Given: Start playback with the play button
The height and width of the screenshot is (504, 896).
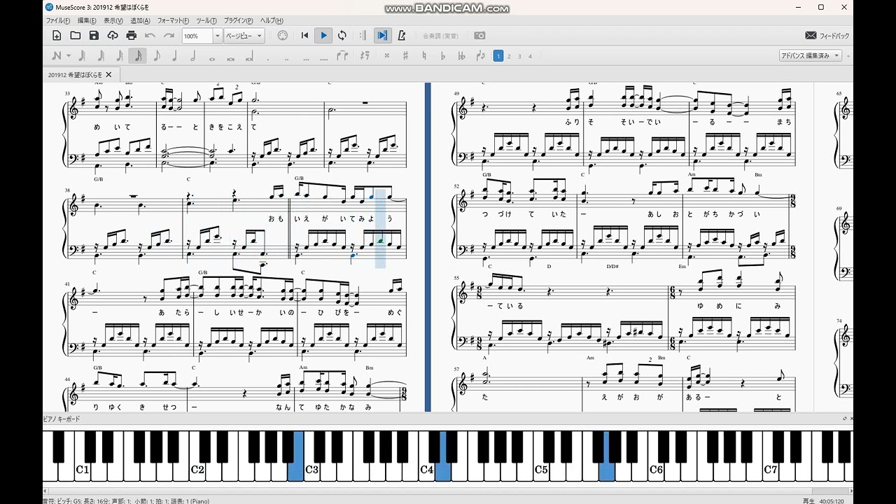Looking at the screenshot, I should pyautogui.click(x=323, y=36).
